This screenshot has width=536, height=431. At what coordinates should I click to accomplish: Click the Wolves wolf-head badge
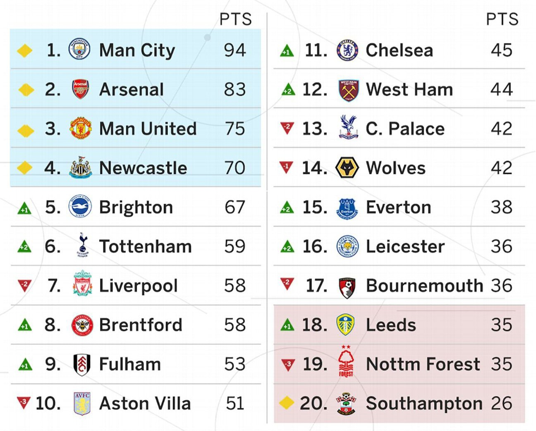click(x=347, y=168)
